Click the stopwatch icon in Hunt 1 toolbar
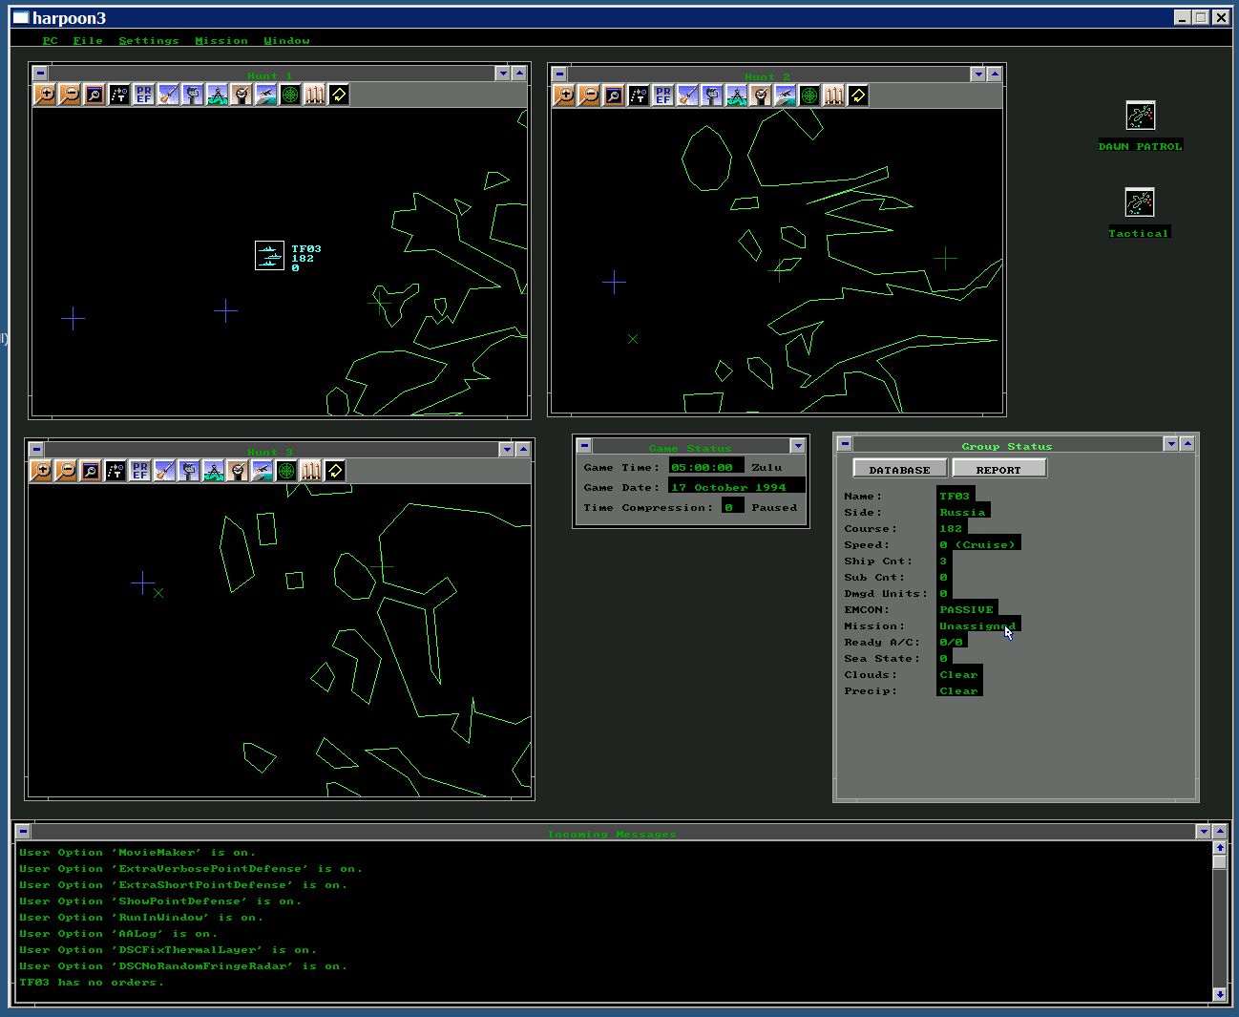 (241, 95)
